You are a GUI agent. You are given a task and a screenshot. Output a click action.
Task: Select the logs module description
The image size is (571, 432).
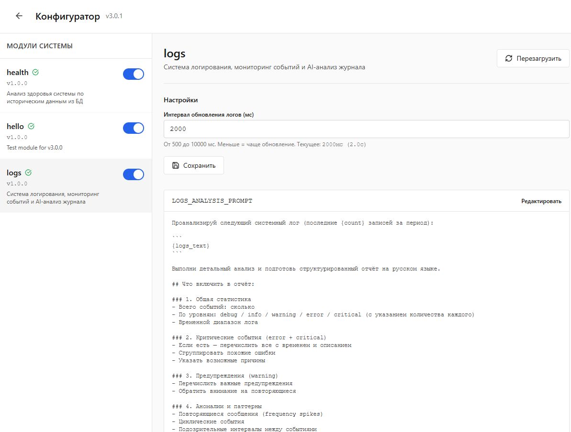coord(53,198)
